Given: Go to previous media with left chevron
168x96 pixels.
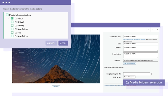Looking at the screenshot, I should pos(148,30).
